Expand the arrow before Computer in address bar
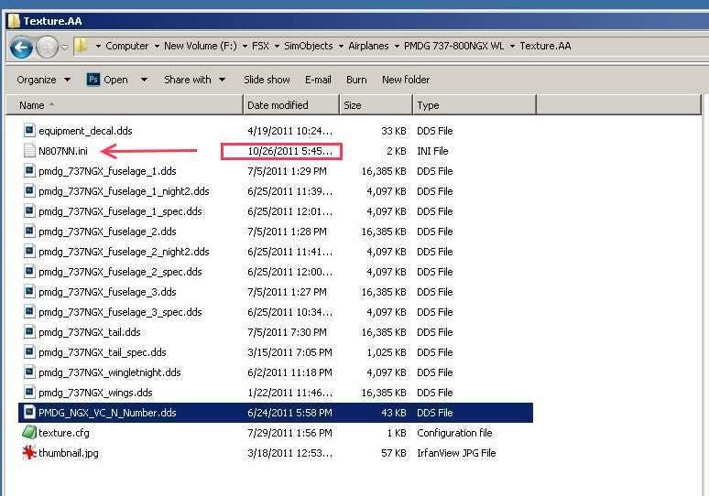 pos(98,46)
